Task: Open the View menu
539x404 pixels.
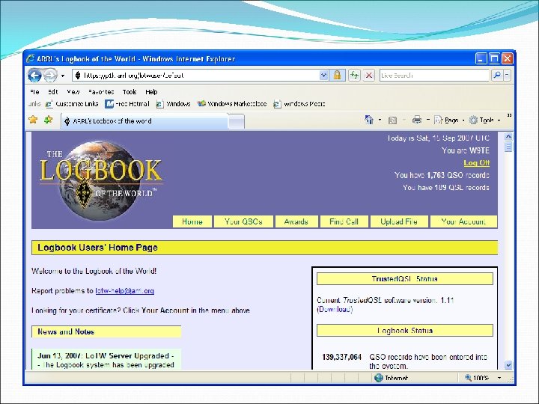Action: pyautogui.click(x=73, y=92)
